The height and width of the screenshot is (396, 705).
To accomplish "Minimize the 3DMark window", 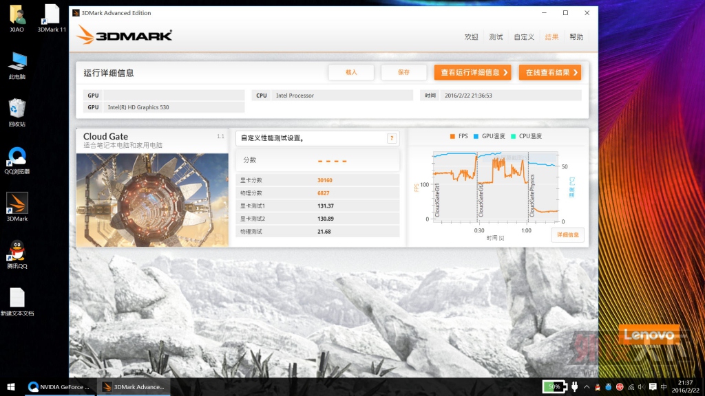I will pyautogui.click(x=544, y=12).
